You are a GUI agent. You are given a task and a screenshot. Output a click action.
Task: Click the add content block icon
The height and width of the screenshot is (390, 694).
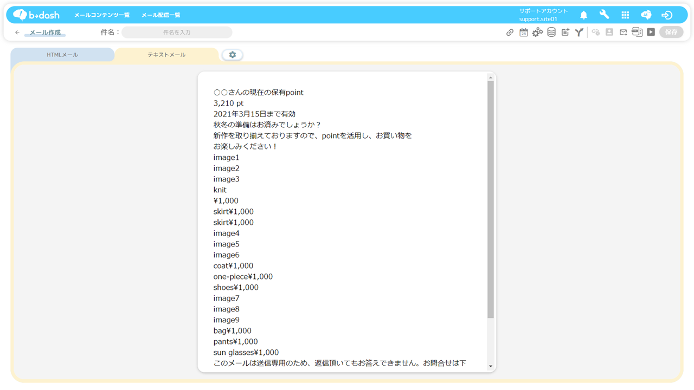click(565, 32)
